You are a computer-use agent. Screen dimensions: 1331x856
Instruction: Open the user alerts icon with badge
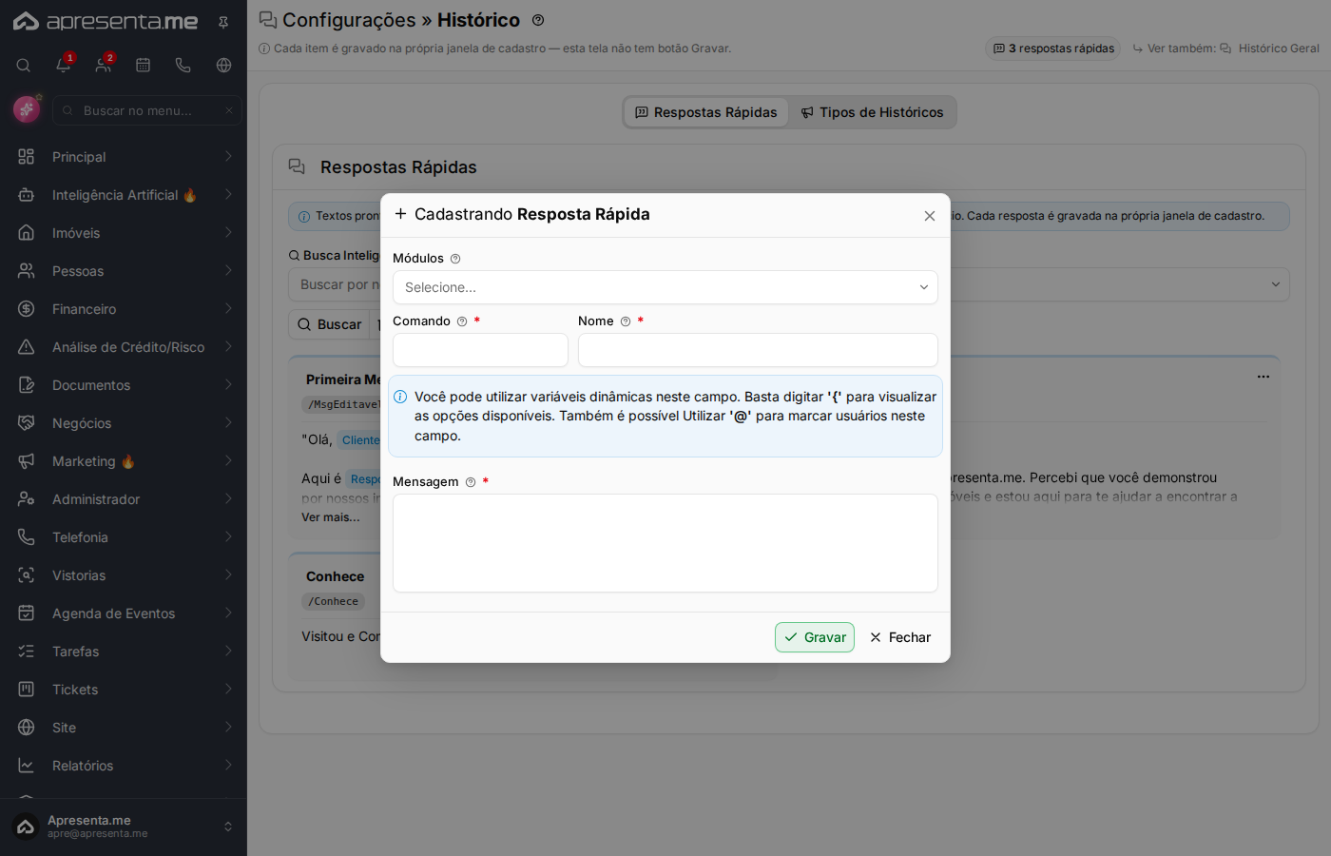104,65
